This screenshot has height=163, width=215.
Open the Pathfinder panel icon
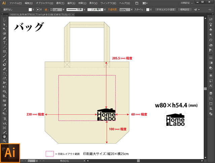[x=211, y=114]
